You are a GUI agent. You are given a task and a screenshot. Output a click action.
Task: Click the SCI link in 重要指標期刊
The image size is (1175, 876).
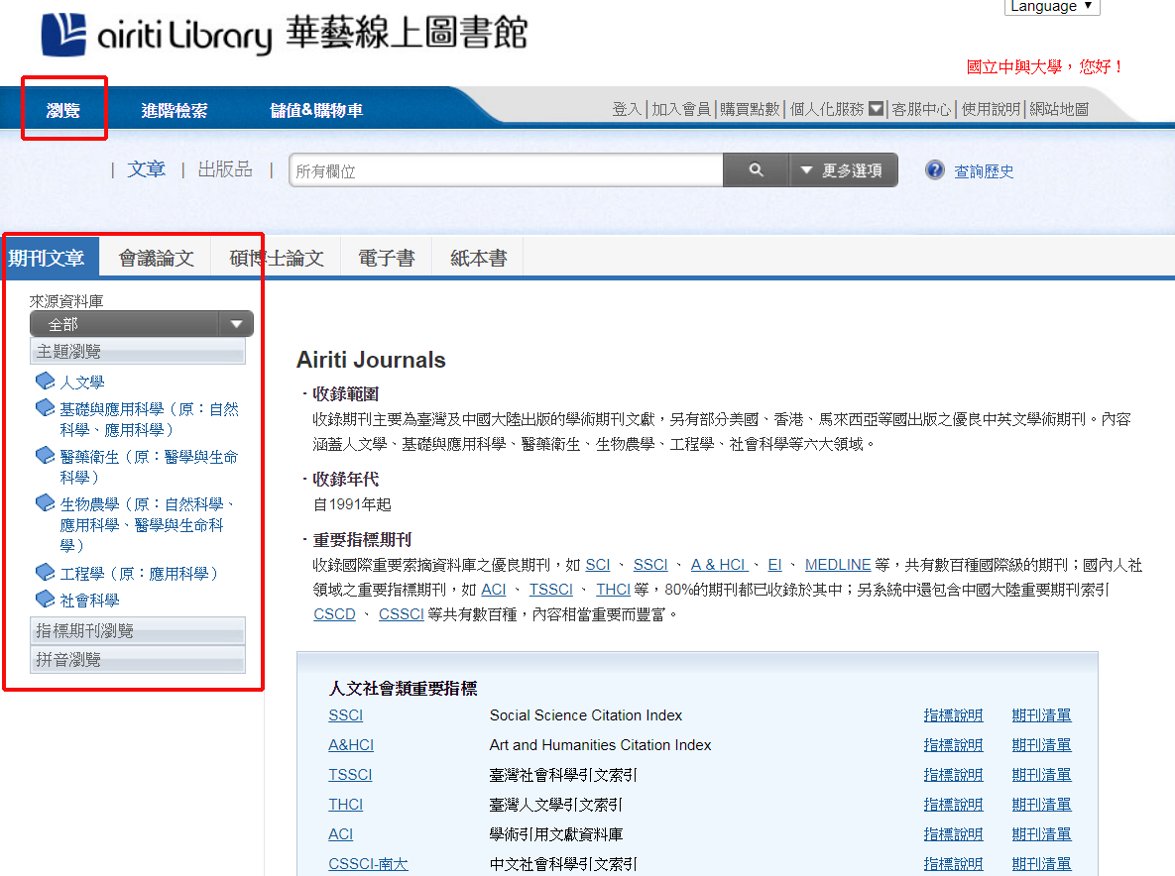coord(597,565)
